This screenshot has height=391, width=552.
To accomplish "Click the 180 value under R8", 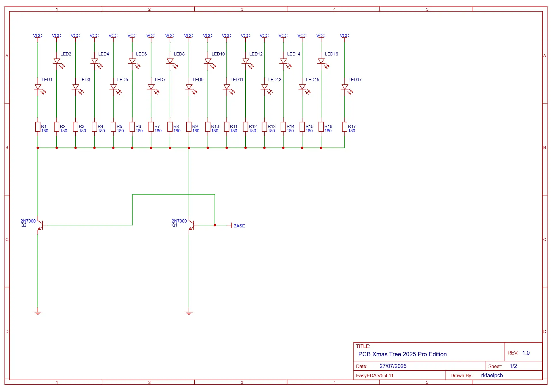I will point(177,131).
